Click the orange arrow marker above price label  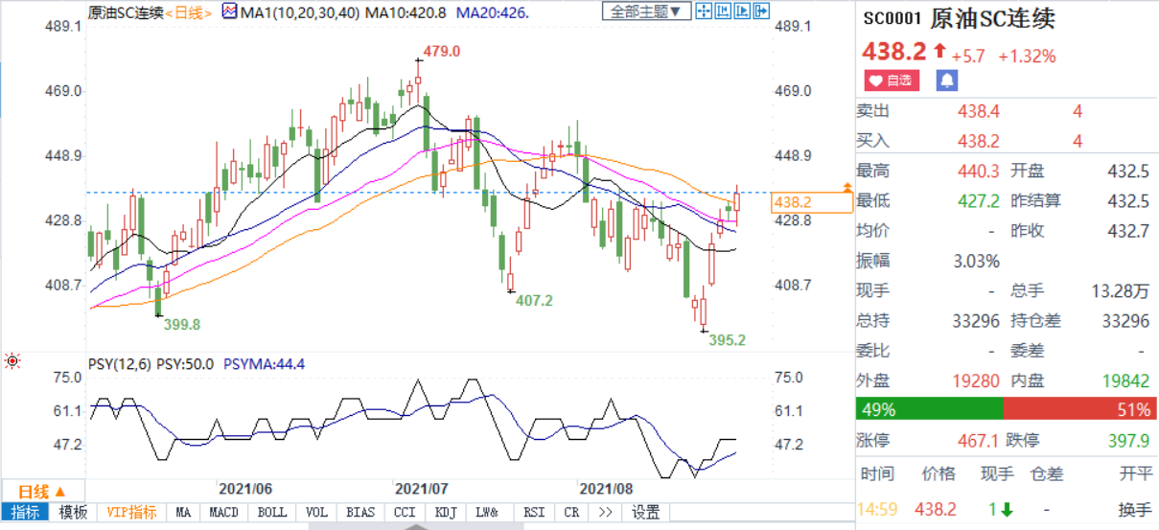tap(846, 186)
